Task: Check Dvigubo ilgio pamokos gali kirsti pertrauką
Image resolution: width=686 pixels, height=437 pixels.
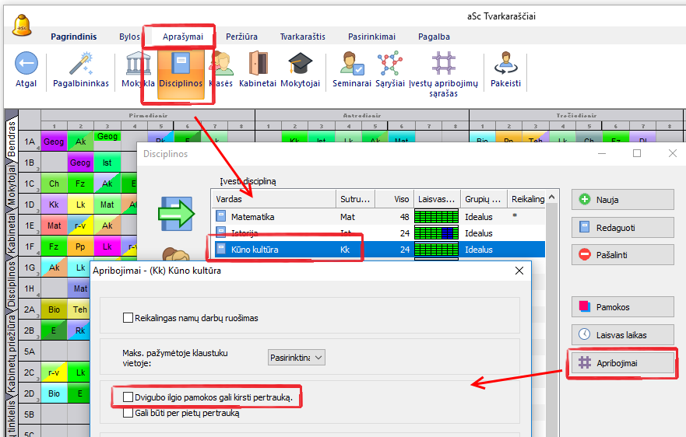Action: (x=129, y=397)
